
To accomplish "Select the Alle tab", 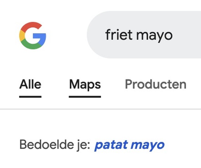I will 30,85.
